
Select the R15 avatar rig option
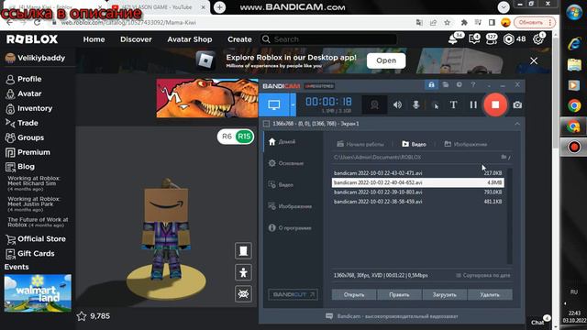click(244, 137)
